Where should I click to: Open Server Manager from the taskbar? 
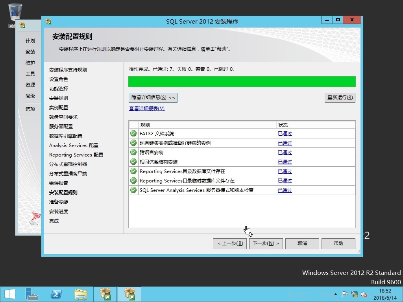tap(31, 294)
